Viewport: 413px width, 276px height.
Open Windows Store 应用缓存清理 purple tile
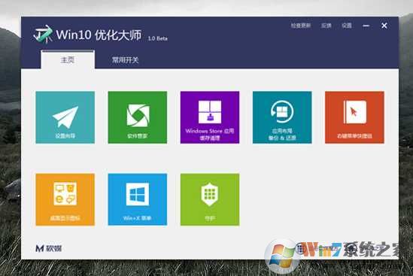(x=210, y=117)
